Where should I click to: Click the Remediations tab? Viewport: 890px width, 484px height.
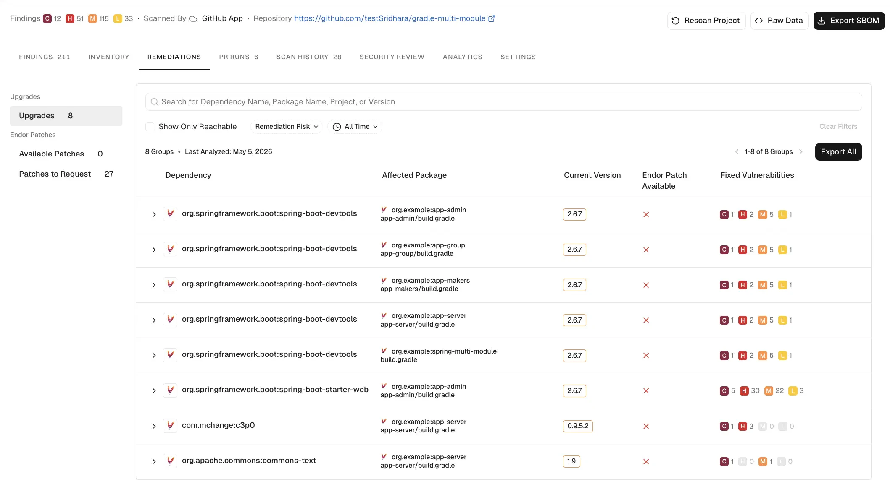pos(174,57)
